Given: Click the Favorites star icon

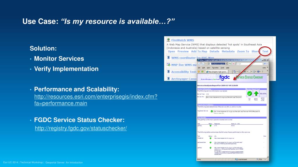Looking at the screenshot, I should 199,72.
